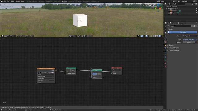Viewport: 198px width, 111px height.
Task: Open the Active Tool settings tab
Action: click(x=165, y=27)
